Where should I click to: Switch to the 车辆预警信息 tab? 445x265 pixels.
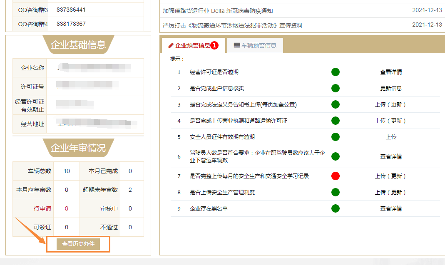(x=255, y=45)
